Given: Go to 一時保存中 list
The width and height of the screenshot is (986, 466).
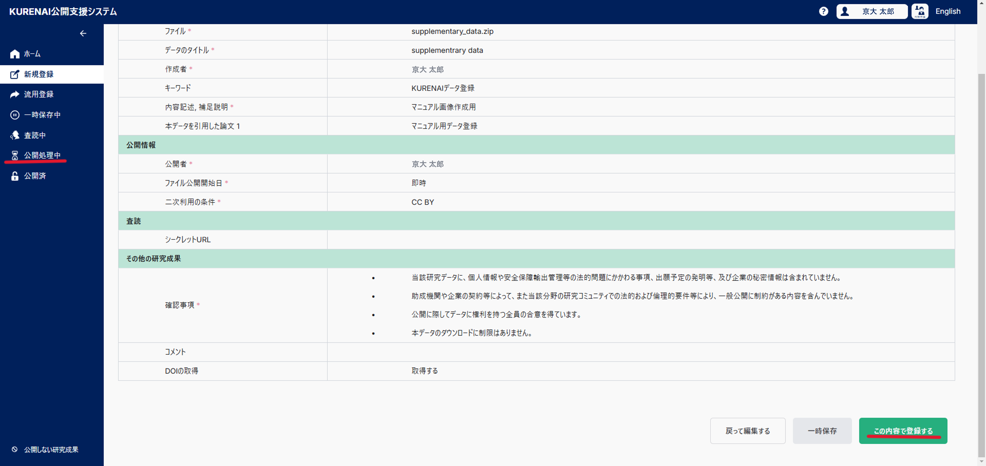Looking at the screenshot, I should tap(52, 115).
